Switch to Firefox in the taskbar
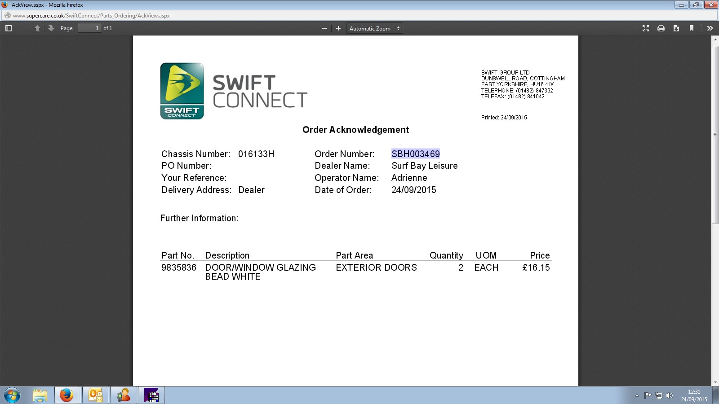This screenshot has height=404, width=719. pyautogui.click(x=67, y=395)
